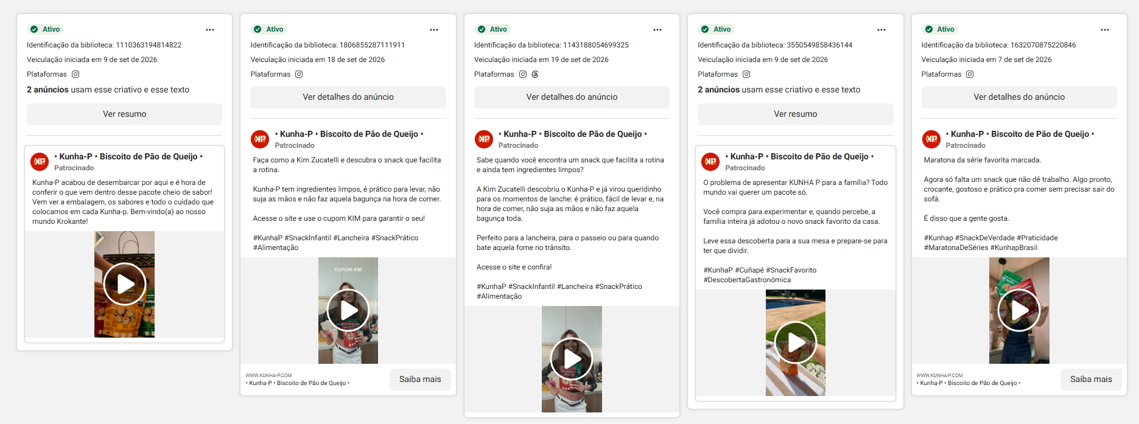Click the Ativo status check icon on ad 3550549858436144
Image resolution: width=1139 pixels, height=424 pixels.
coord(705,29)
